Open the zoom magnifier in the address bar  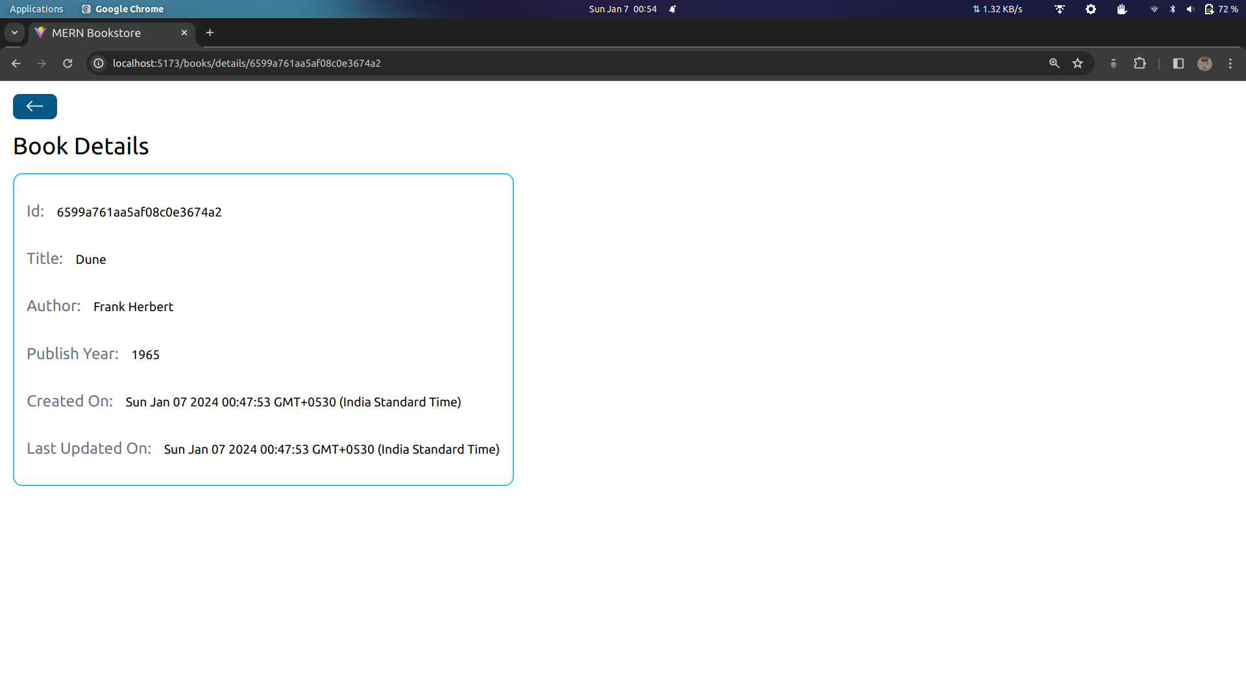[x=1055, y=63]
